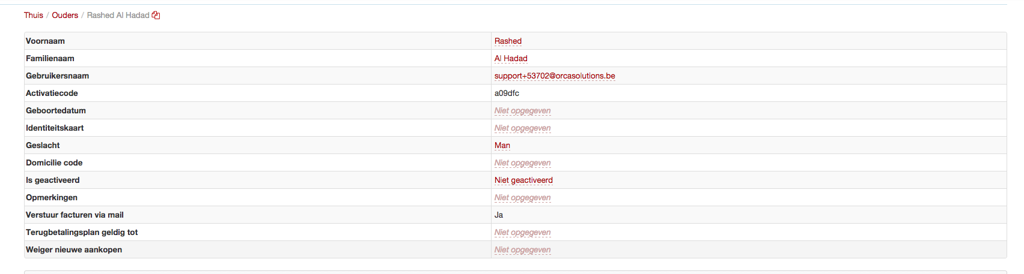This screenshot has width=1024, height=274.
Task: Edit the Voornaam value Rashed
Action: 508,41
